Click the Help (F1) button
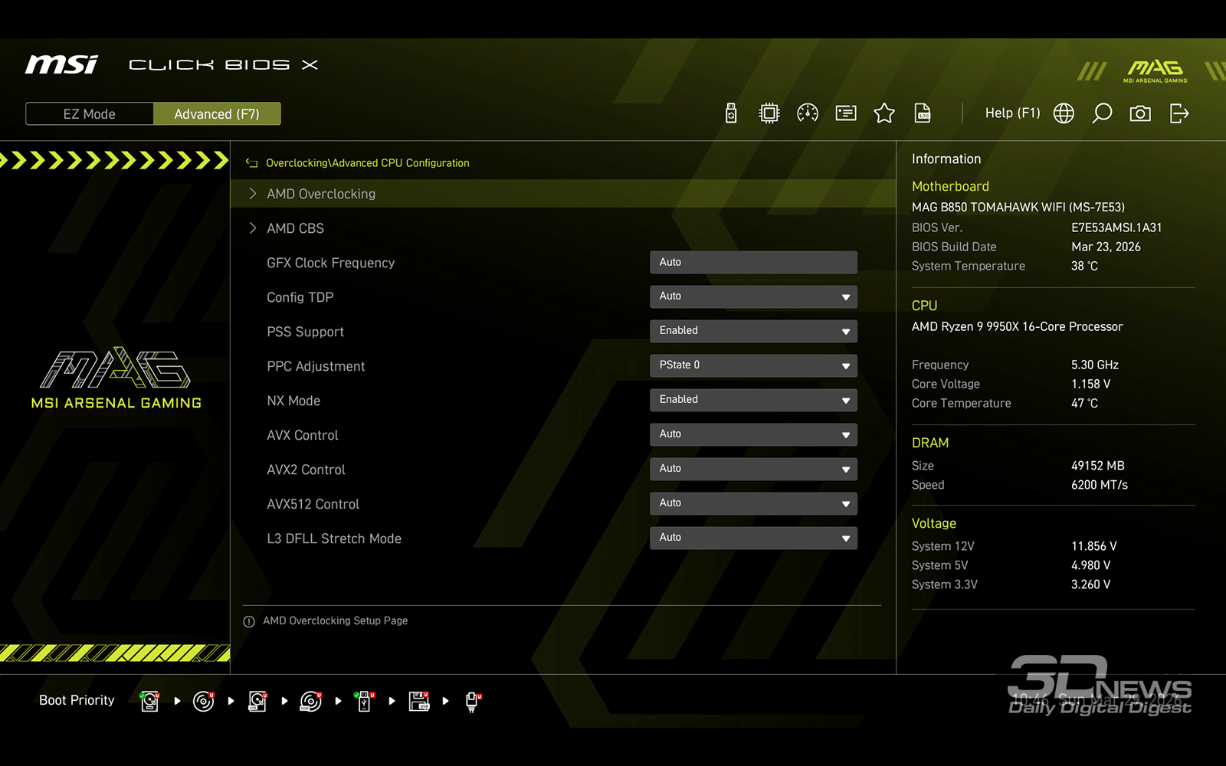 (x=1012, y=113)
